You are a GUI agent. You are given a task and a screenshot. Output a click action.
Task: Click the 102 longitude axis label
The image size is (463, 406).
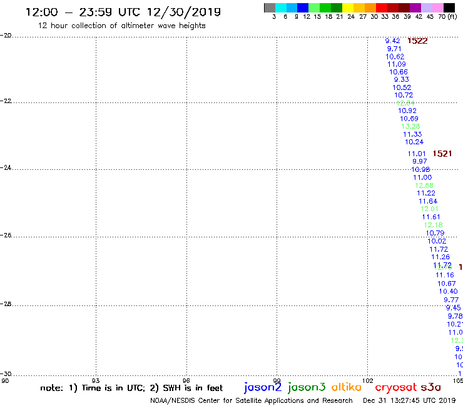point(367,380)
